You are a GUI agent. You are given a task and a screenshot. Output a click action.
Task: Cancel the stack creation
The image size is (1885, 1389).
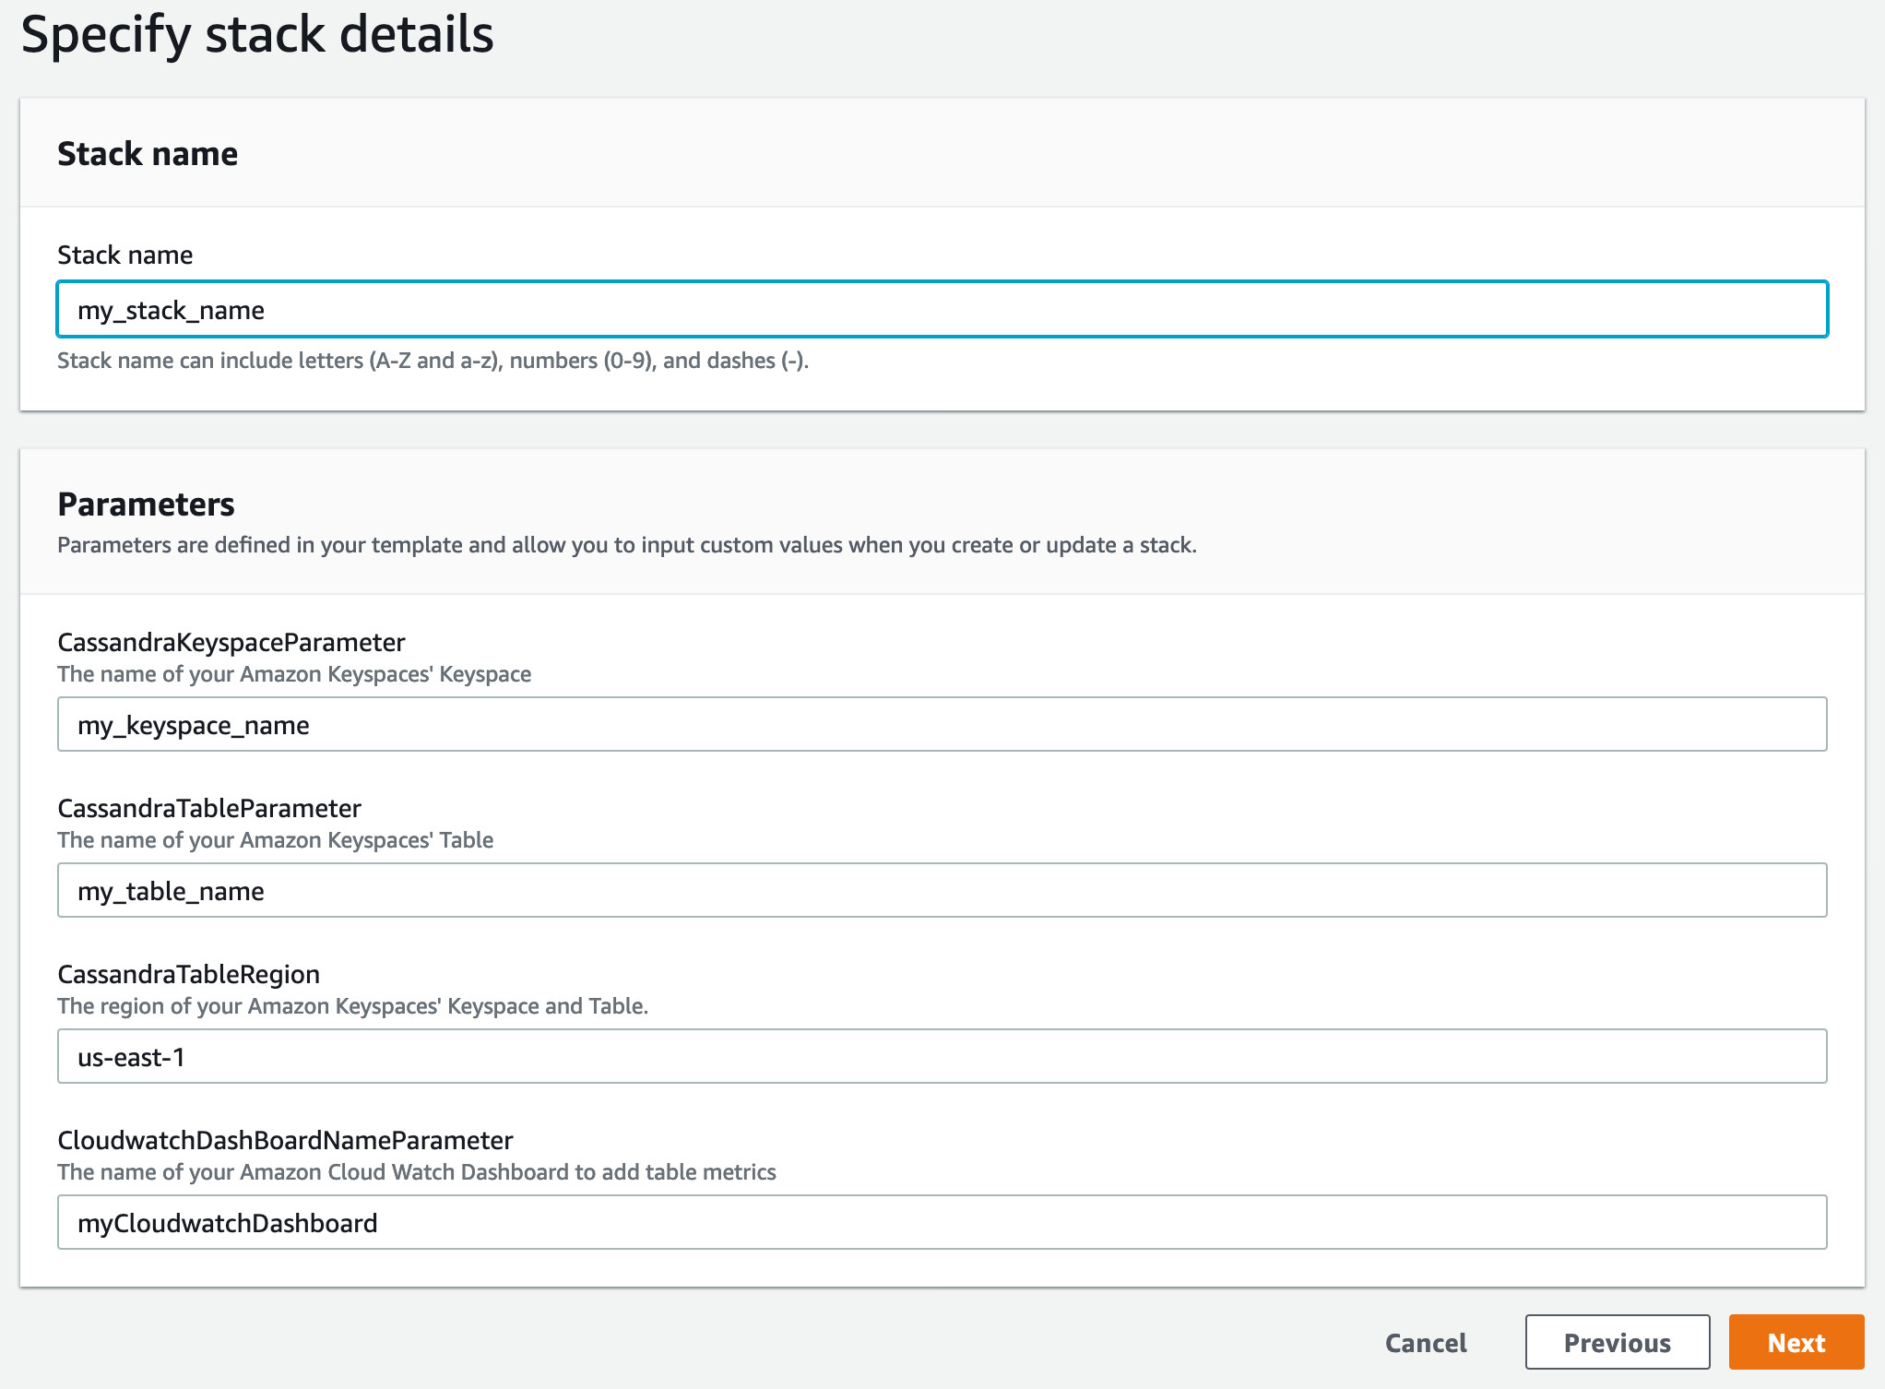click(1426, 1342)
